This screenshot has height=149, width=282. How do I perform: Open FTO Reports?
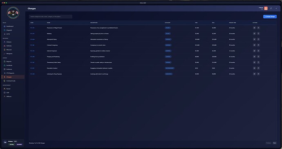(x=13, y=73)
